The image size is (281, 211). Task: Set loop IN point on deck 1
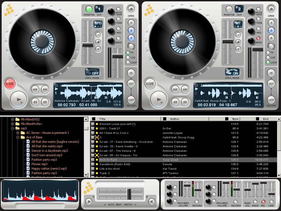(131, 73)
